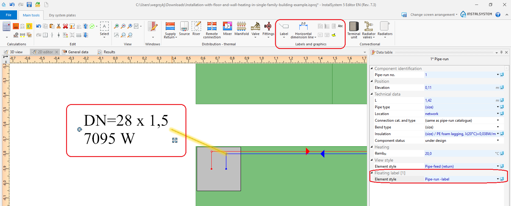Switch to the General data tab

point(75,52)
